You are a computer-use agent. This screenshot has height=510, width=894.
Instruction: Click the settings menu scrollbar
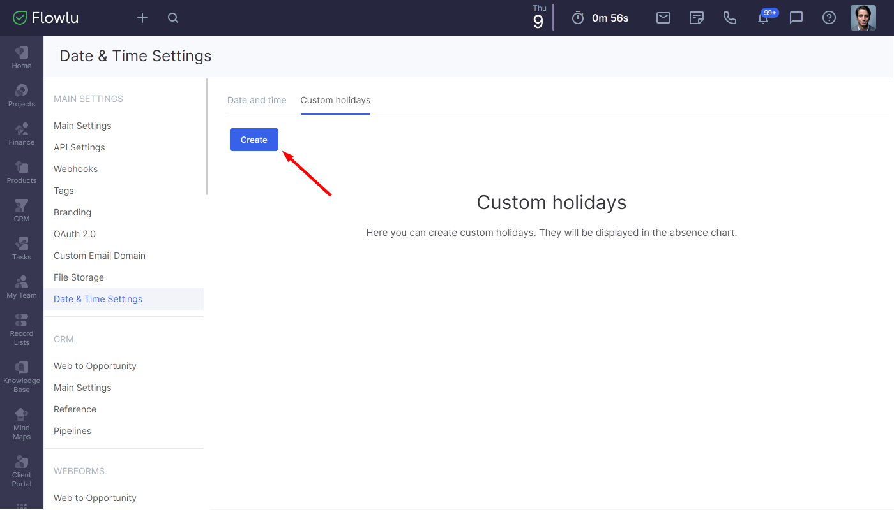click(207, 136)
